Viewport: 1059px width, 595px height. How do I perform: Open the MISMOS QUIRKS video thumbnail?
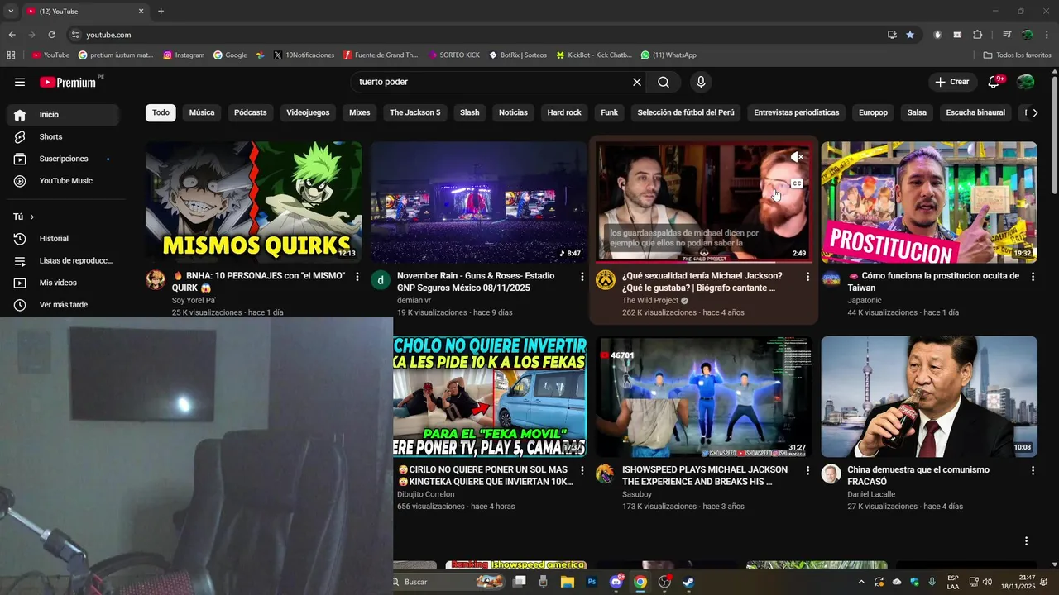[253, 202]
